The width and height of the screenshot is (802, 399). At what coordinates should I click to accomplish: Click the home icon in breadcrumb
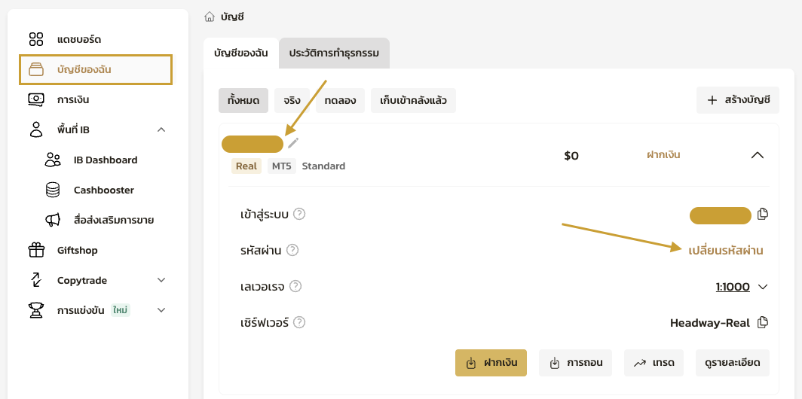(x=210, y=17)
